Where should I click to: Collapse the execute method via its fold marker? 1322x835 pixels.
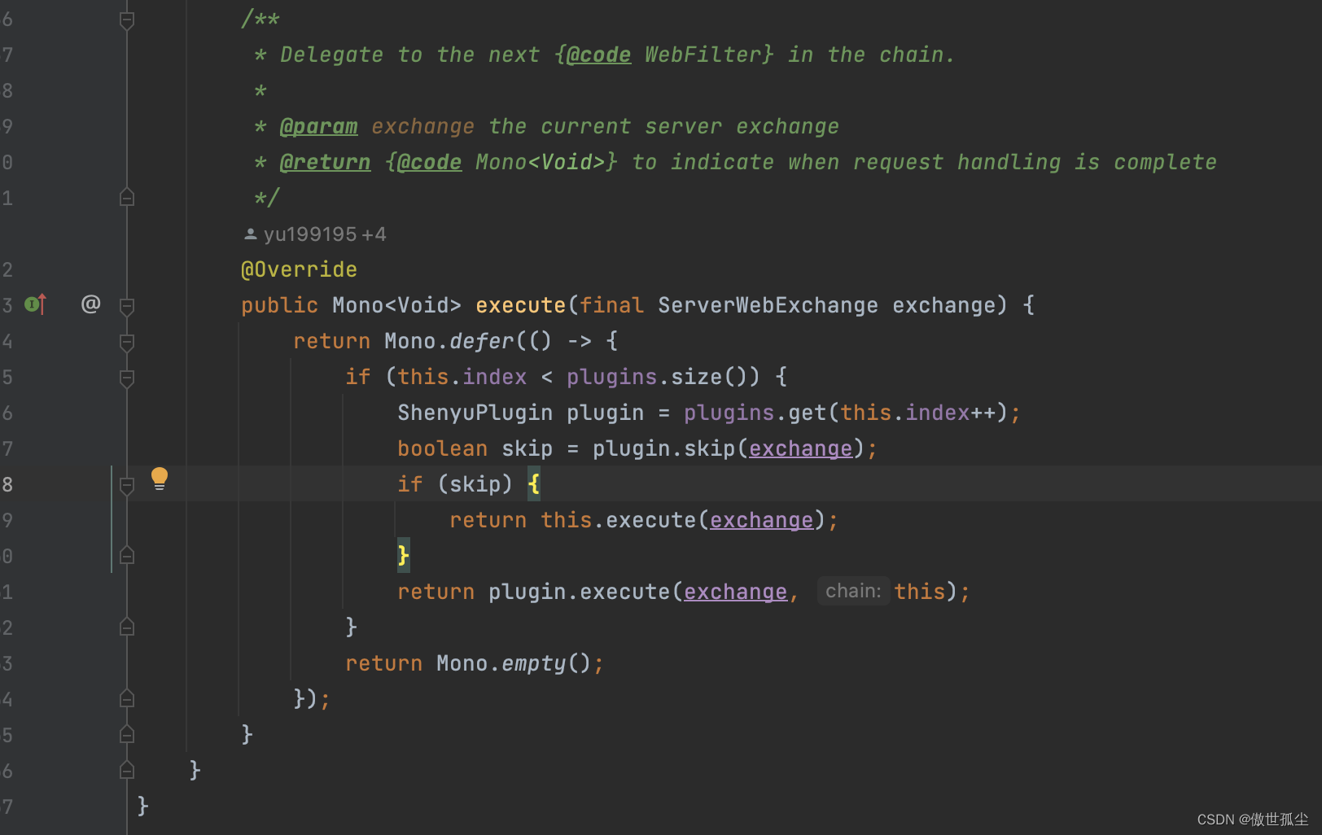(x=127, y=306)
